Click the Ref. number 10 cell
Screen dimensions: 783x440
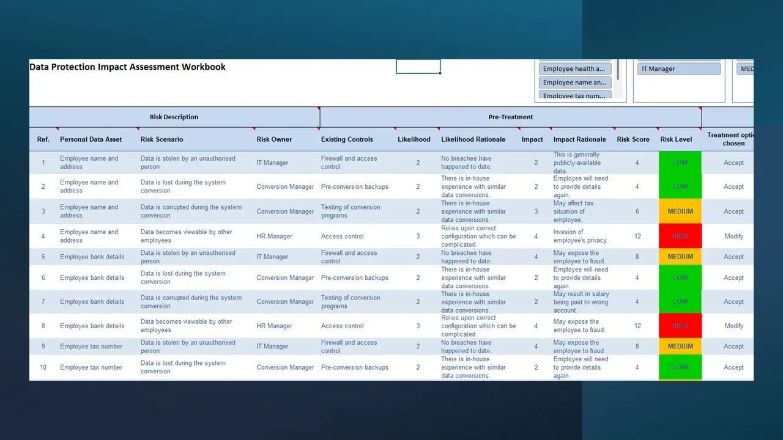coord(43,367)
